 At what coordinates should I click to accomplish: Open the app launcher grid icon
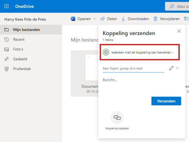coord(7,6)
